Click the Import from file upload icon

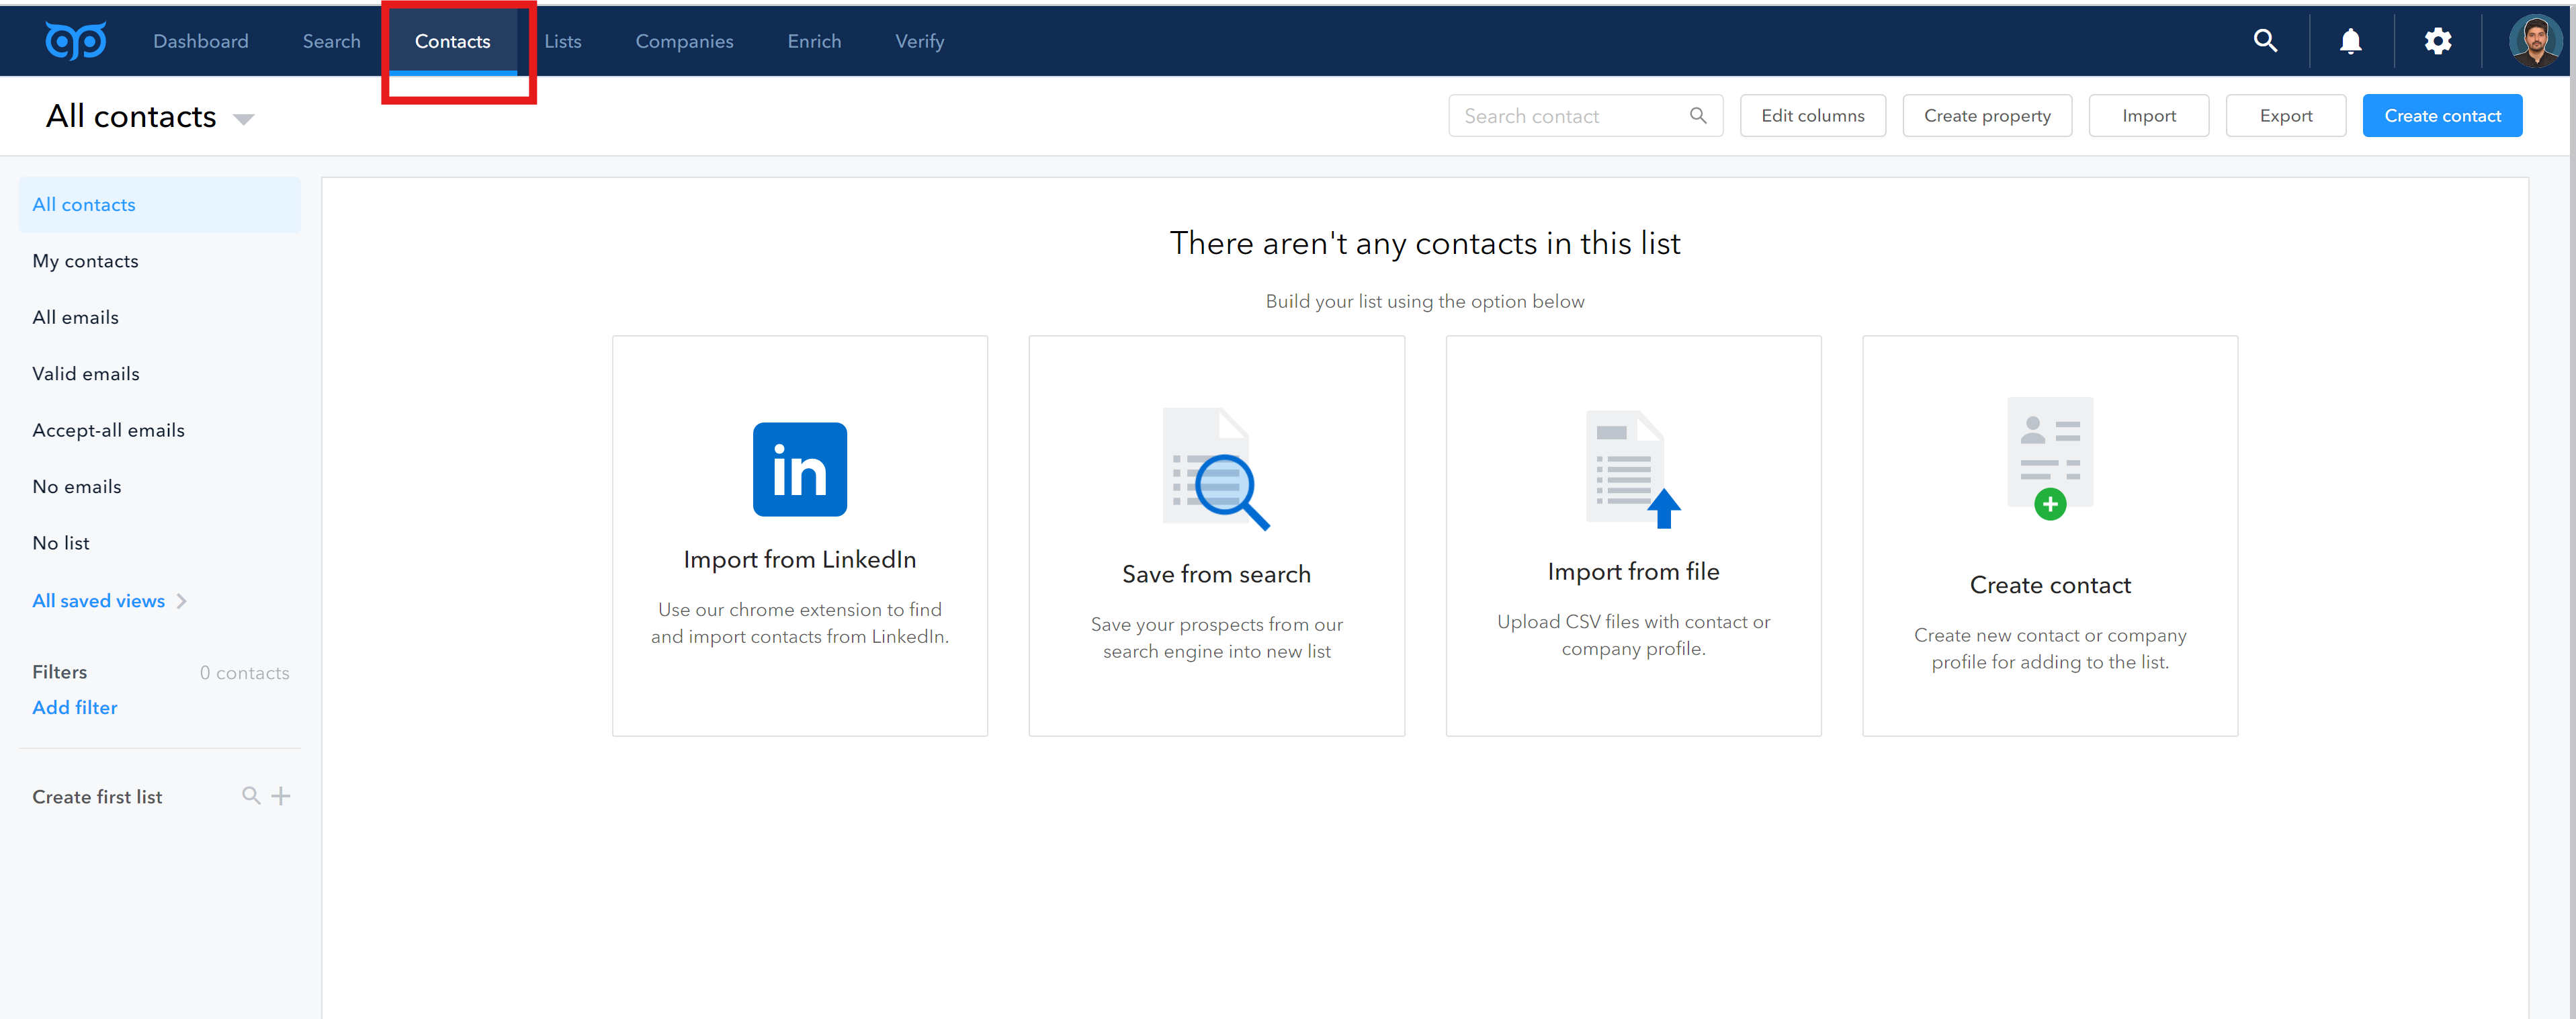1632,468
